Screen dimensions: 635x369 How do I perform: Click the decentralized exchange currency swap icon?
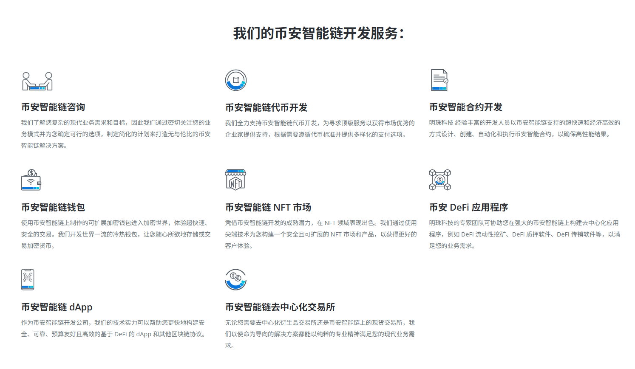pos(236,279)
